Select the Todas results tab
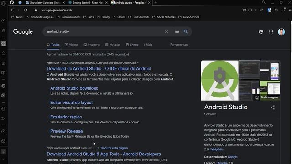The height and width of the screenshot is (164, 292). pos(53,45)
